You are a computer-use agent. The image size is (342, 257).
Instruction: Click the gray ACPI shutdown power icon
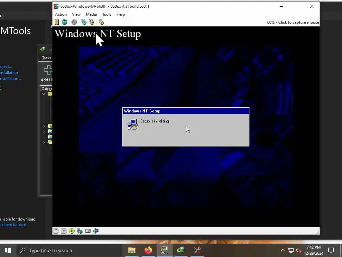pos(74,22)
